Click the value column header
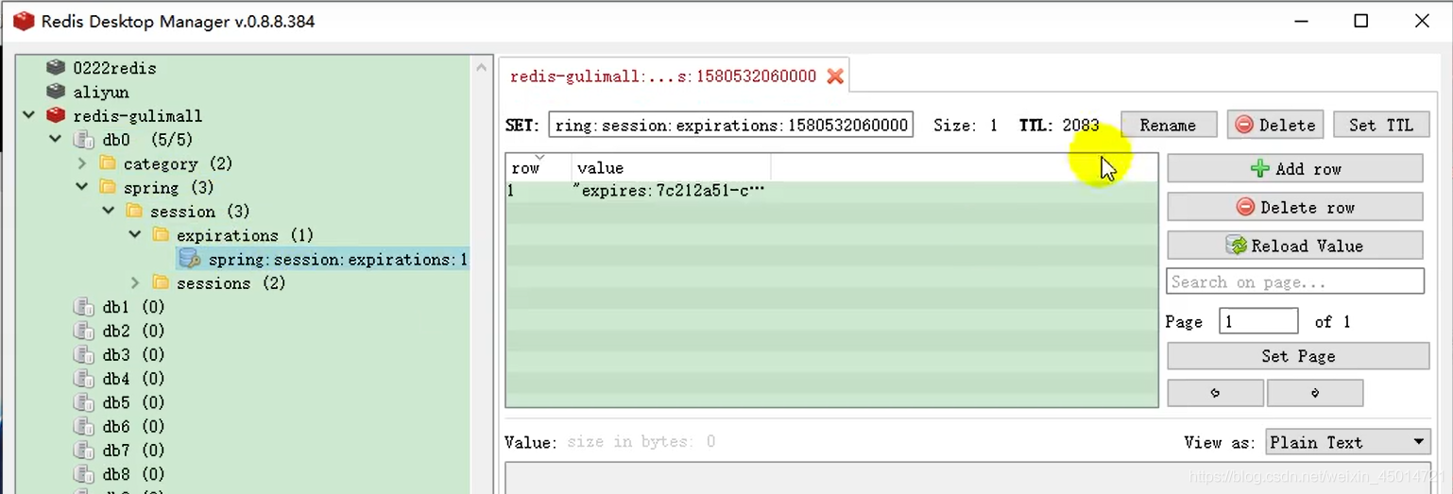 [x=671, y=167]
